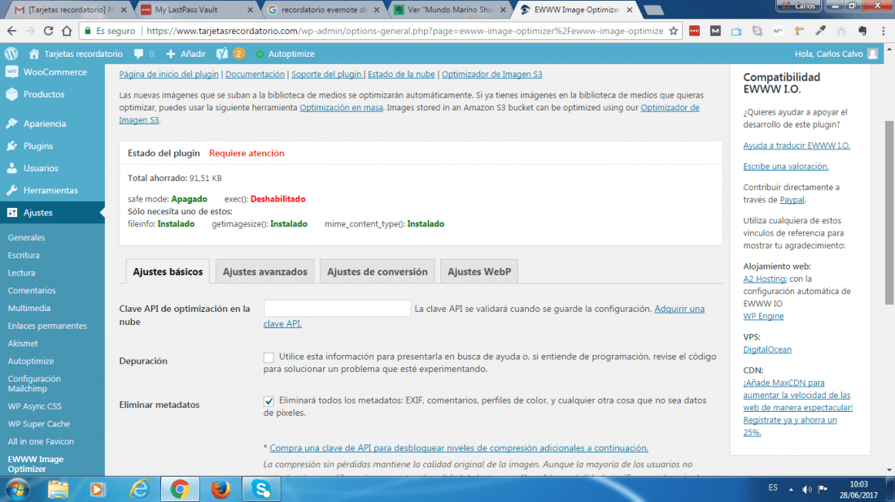Open the WooCommerce sidebar menu
This screenshot has width=895, height=502.
53,72
